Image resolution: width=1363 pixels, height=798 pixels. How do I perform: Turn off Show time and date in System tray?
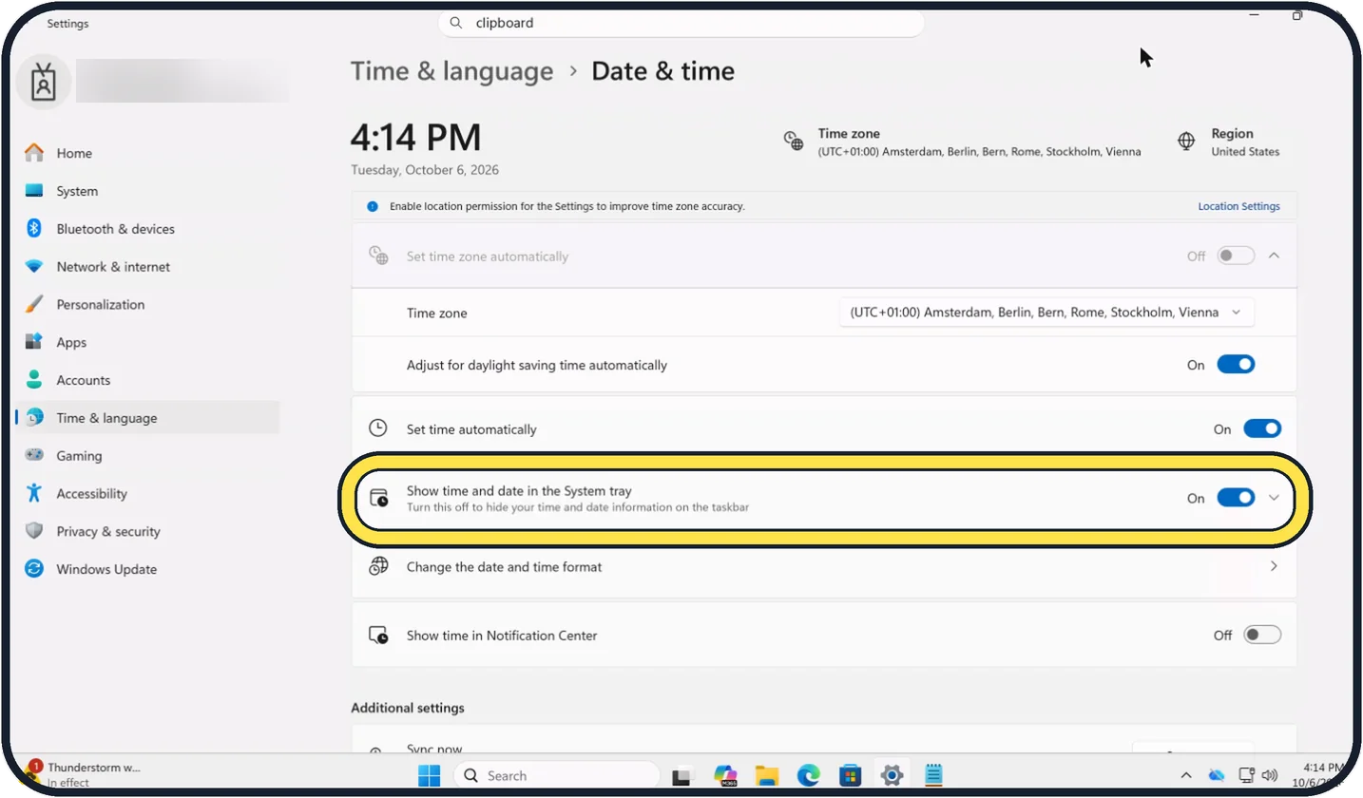1236,498
